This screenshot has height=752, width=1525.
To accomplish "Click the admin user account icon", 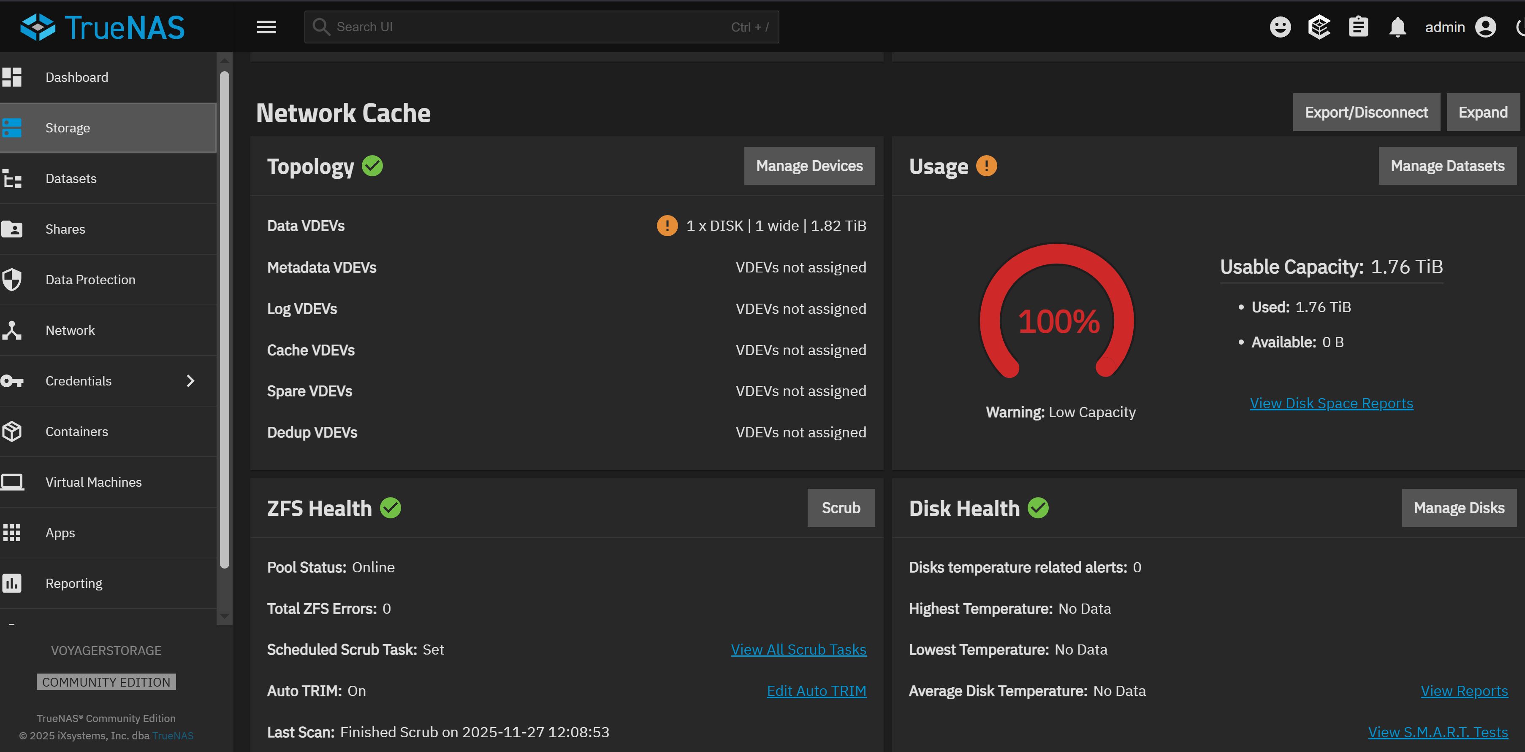I will tap(1485, 27).
